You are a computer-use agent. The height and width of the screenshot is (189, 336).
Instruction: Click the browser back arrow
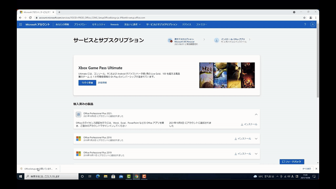[x=20, y=18]
